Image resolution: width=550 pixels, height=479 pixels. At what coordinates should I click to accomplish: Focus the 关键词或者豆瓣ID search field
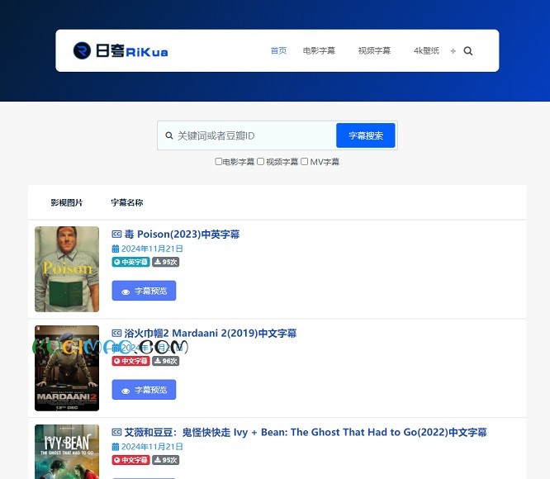tap(247, 135)
